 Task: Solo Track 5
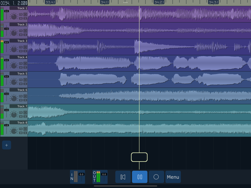coord(25,84)
